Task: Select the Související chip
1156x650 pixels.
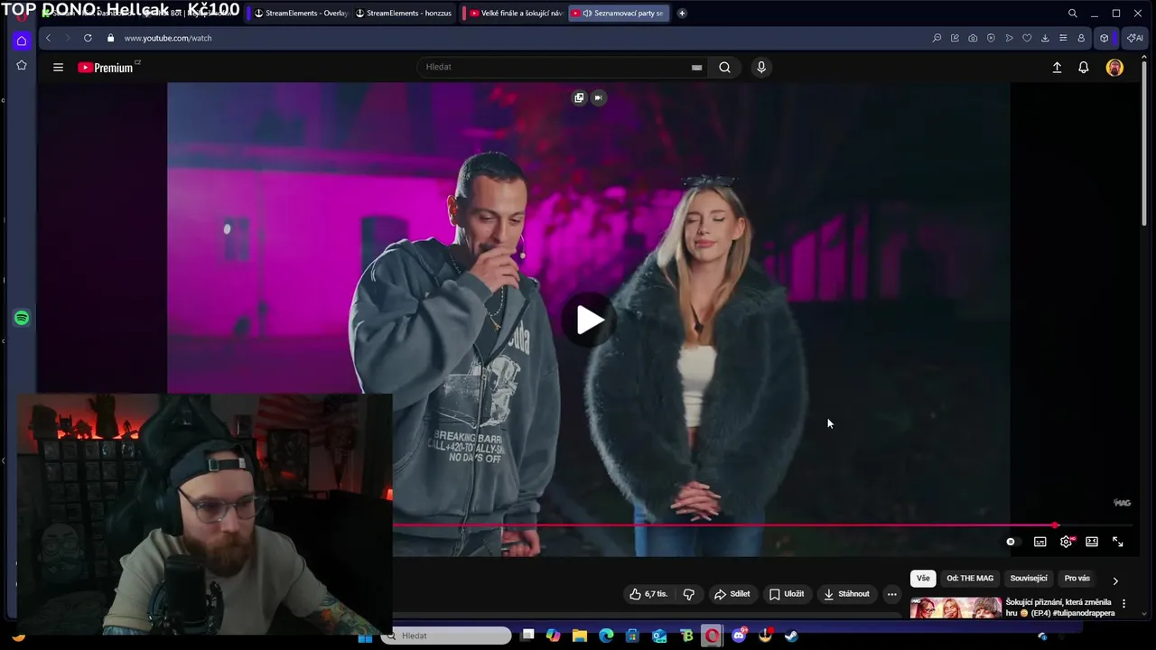Action: [1029, 578]
